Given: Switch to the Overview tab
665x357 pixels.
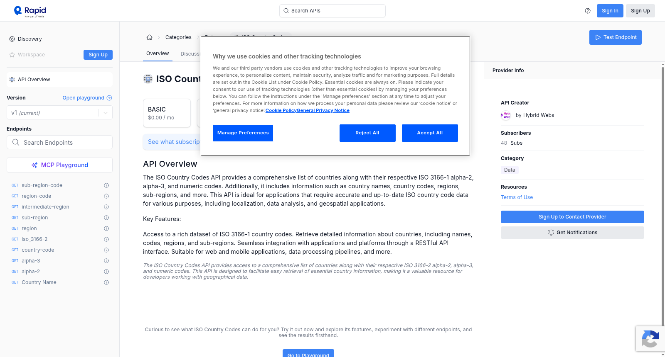Looking at the screenshot, I should pos(158,53).
